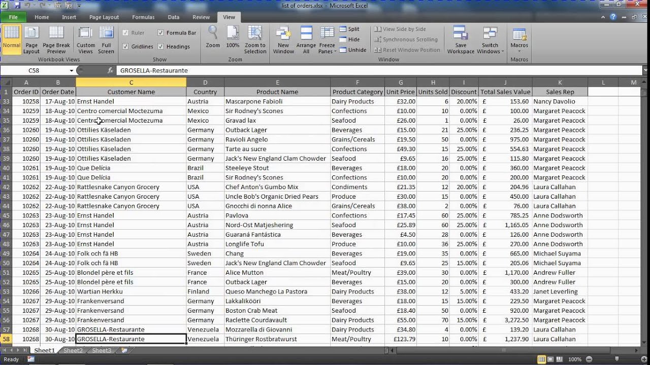Switch to the Home ribbon tab
650x365 pixels.
42,17
